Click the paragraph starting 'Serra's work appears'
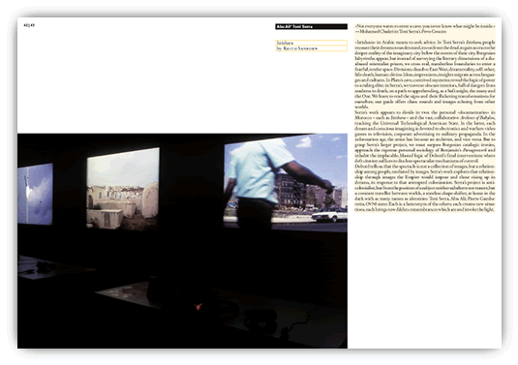Image resolution: width=518 pixels, height=365 pixels. click(x=425, y=137)
